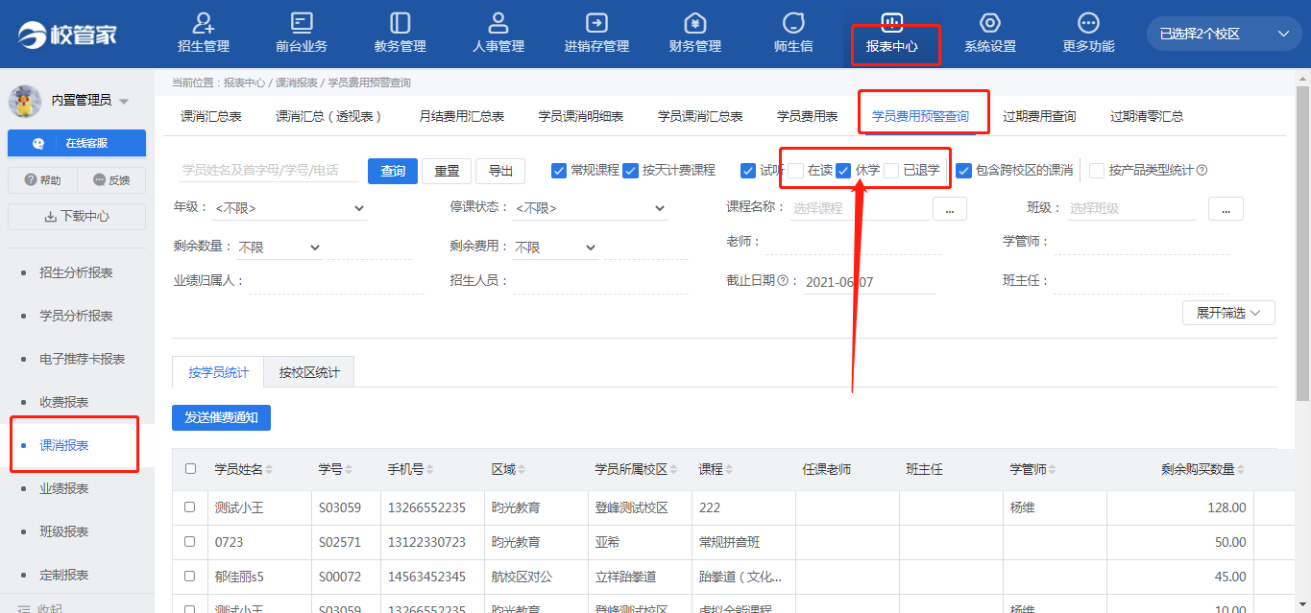Open 停课状态 dropdown
The width and height of the screenshot is (1311, 613).
pos(590,208)
